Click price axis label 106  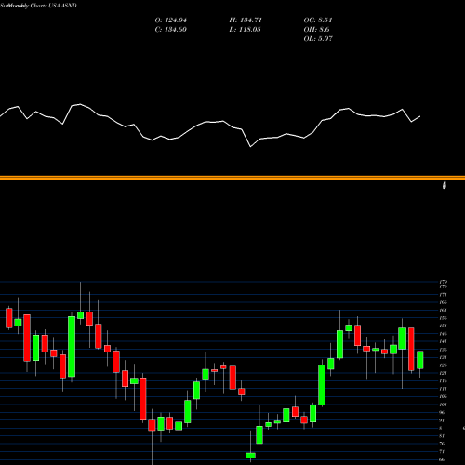pyautogui.click(x=444, y=396)
